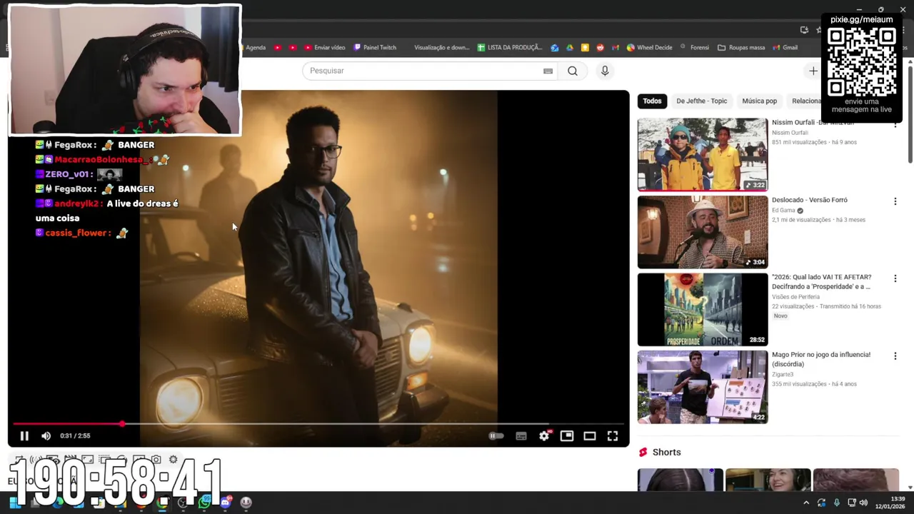Screen dimensions: 914x514
Task: Open the options menu for the 2026 Prosperidade video
Action: point(895,278)
